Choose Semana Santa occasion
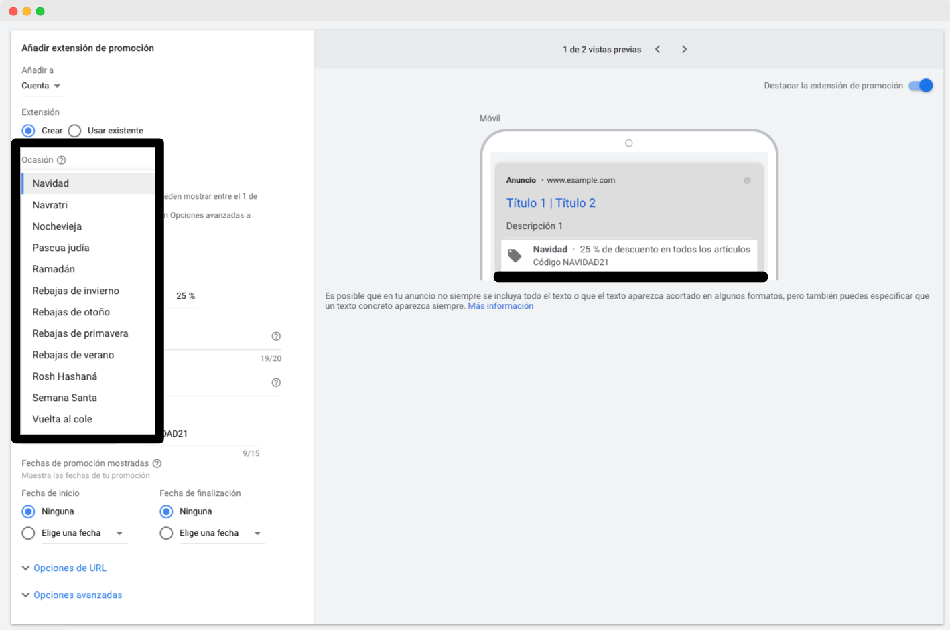 [88, 398]
